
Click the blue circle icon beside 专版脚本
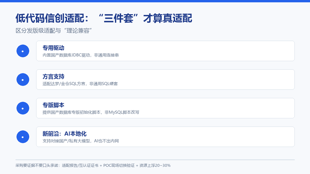pyautogui.click(x=23, y=108)
